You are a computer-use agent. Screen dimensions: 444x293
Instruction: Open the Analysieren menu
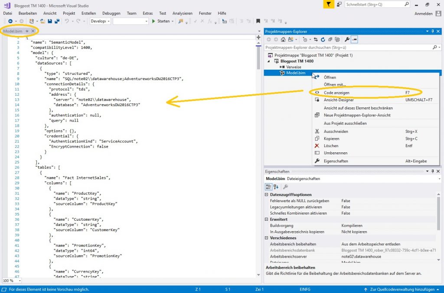pyautogui.click(x=182, y=13)
